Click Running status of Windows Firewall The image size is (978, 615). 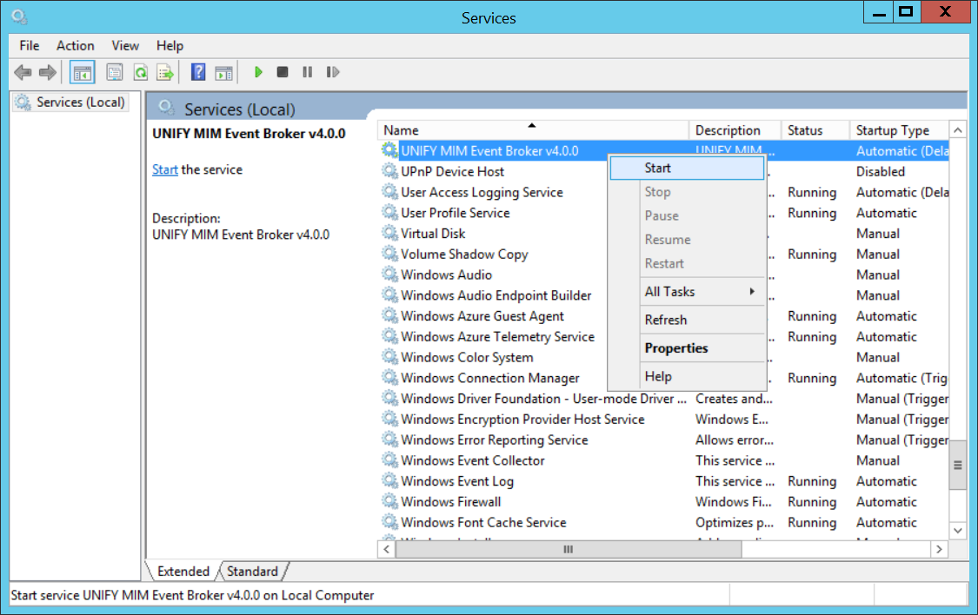811,501
